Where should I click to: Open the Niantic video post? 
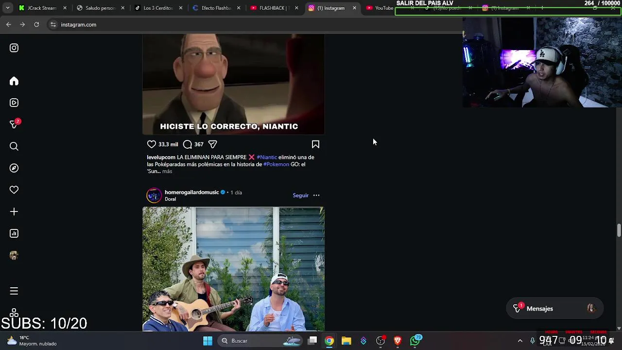pyautogui.click(x=233, y=84)
